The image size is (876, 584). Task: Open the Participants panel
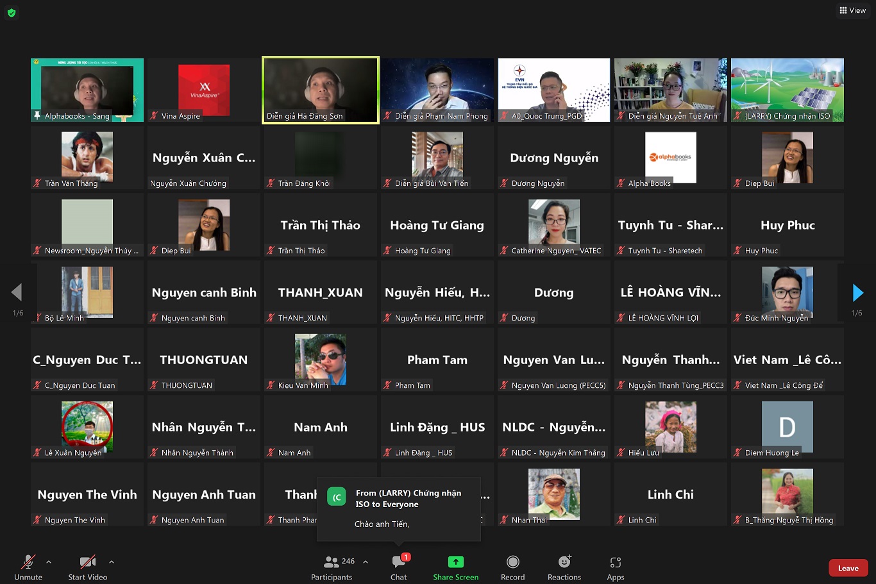(x=332, y=567)
